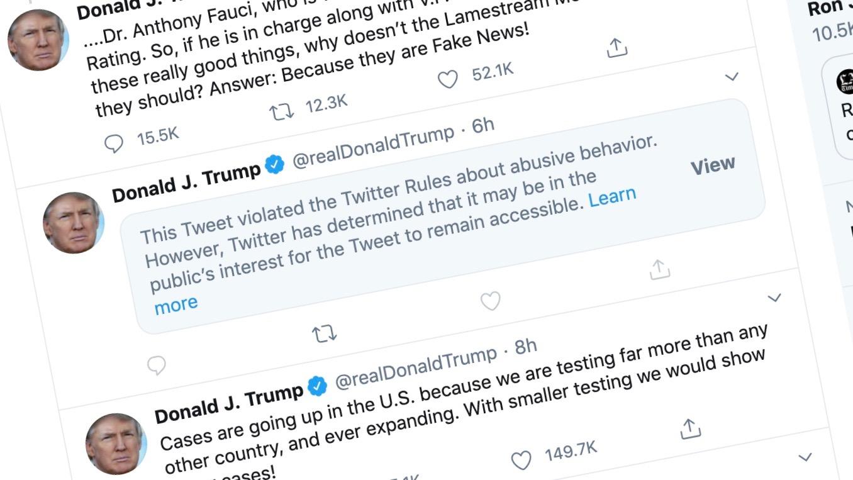The width and height of the screenshot is (853, 480).
Task: Retweet the Fauci tweet with 12.3K retweets
Action: click(281, 113)
